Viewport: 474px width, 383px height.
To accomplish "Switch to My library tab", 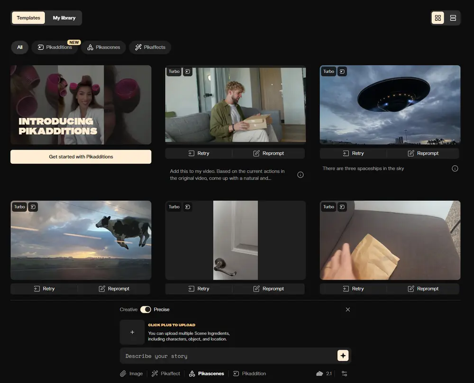I will pyautogui.click(x=64, y=18).
